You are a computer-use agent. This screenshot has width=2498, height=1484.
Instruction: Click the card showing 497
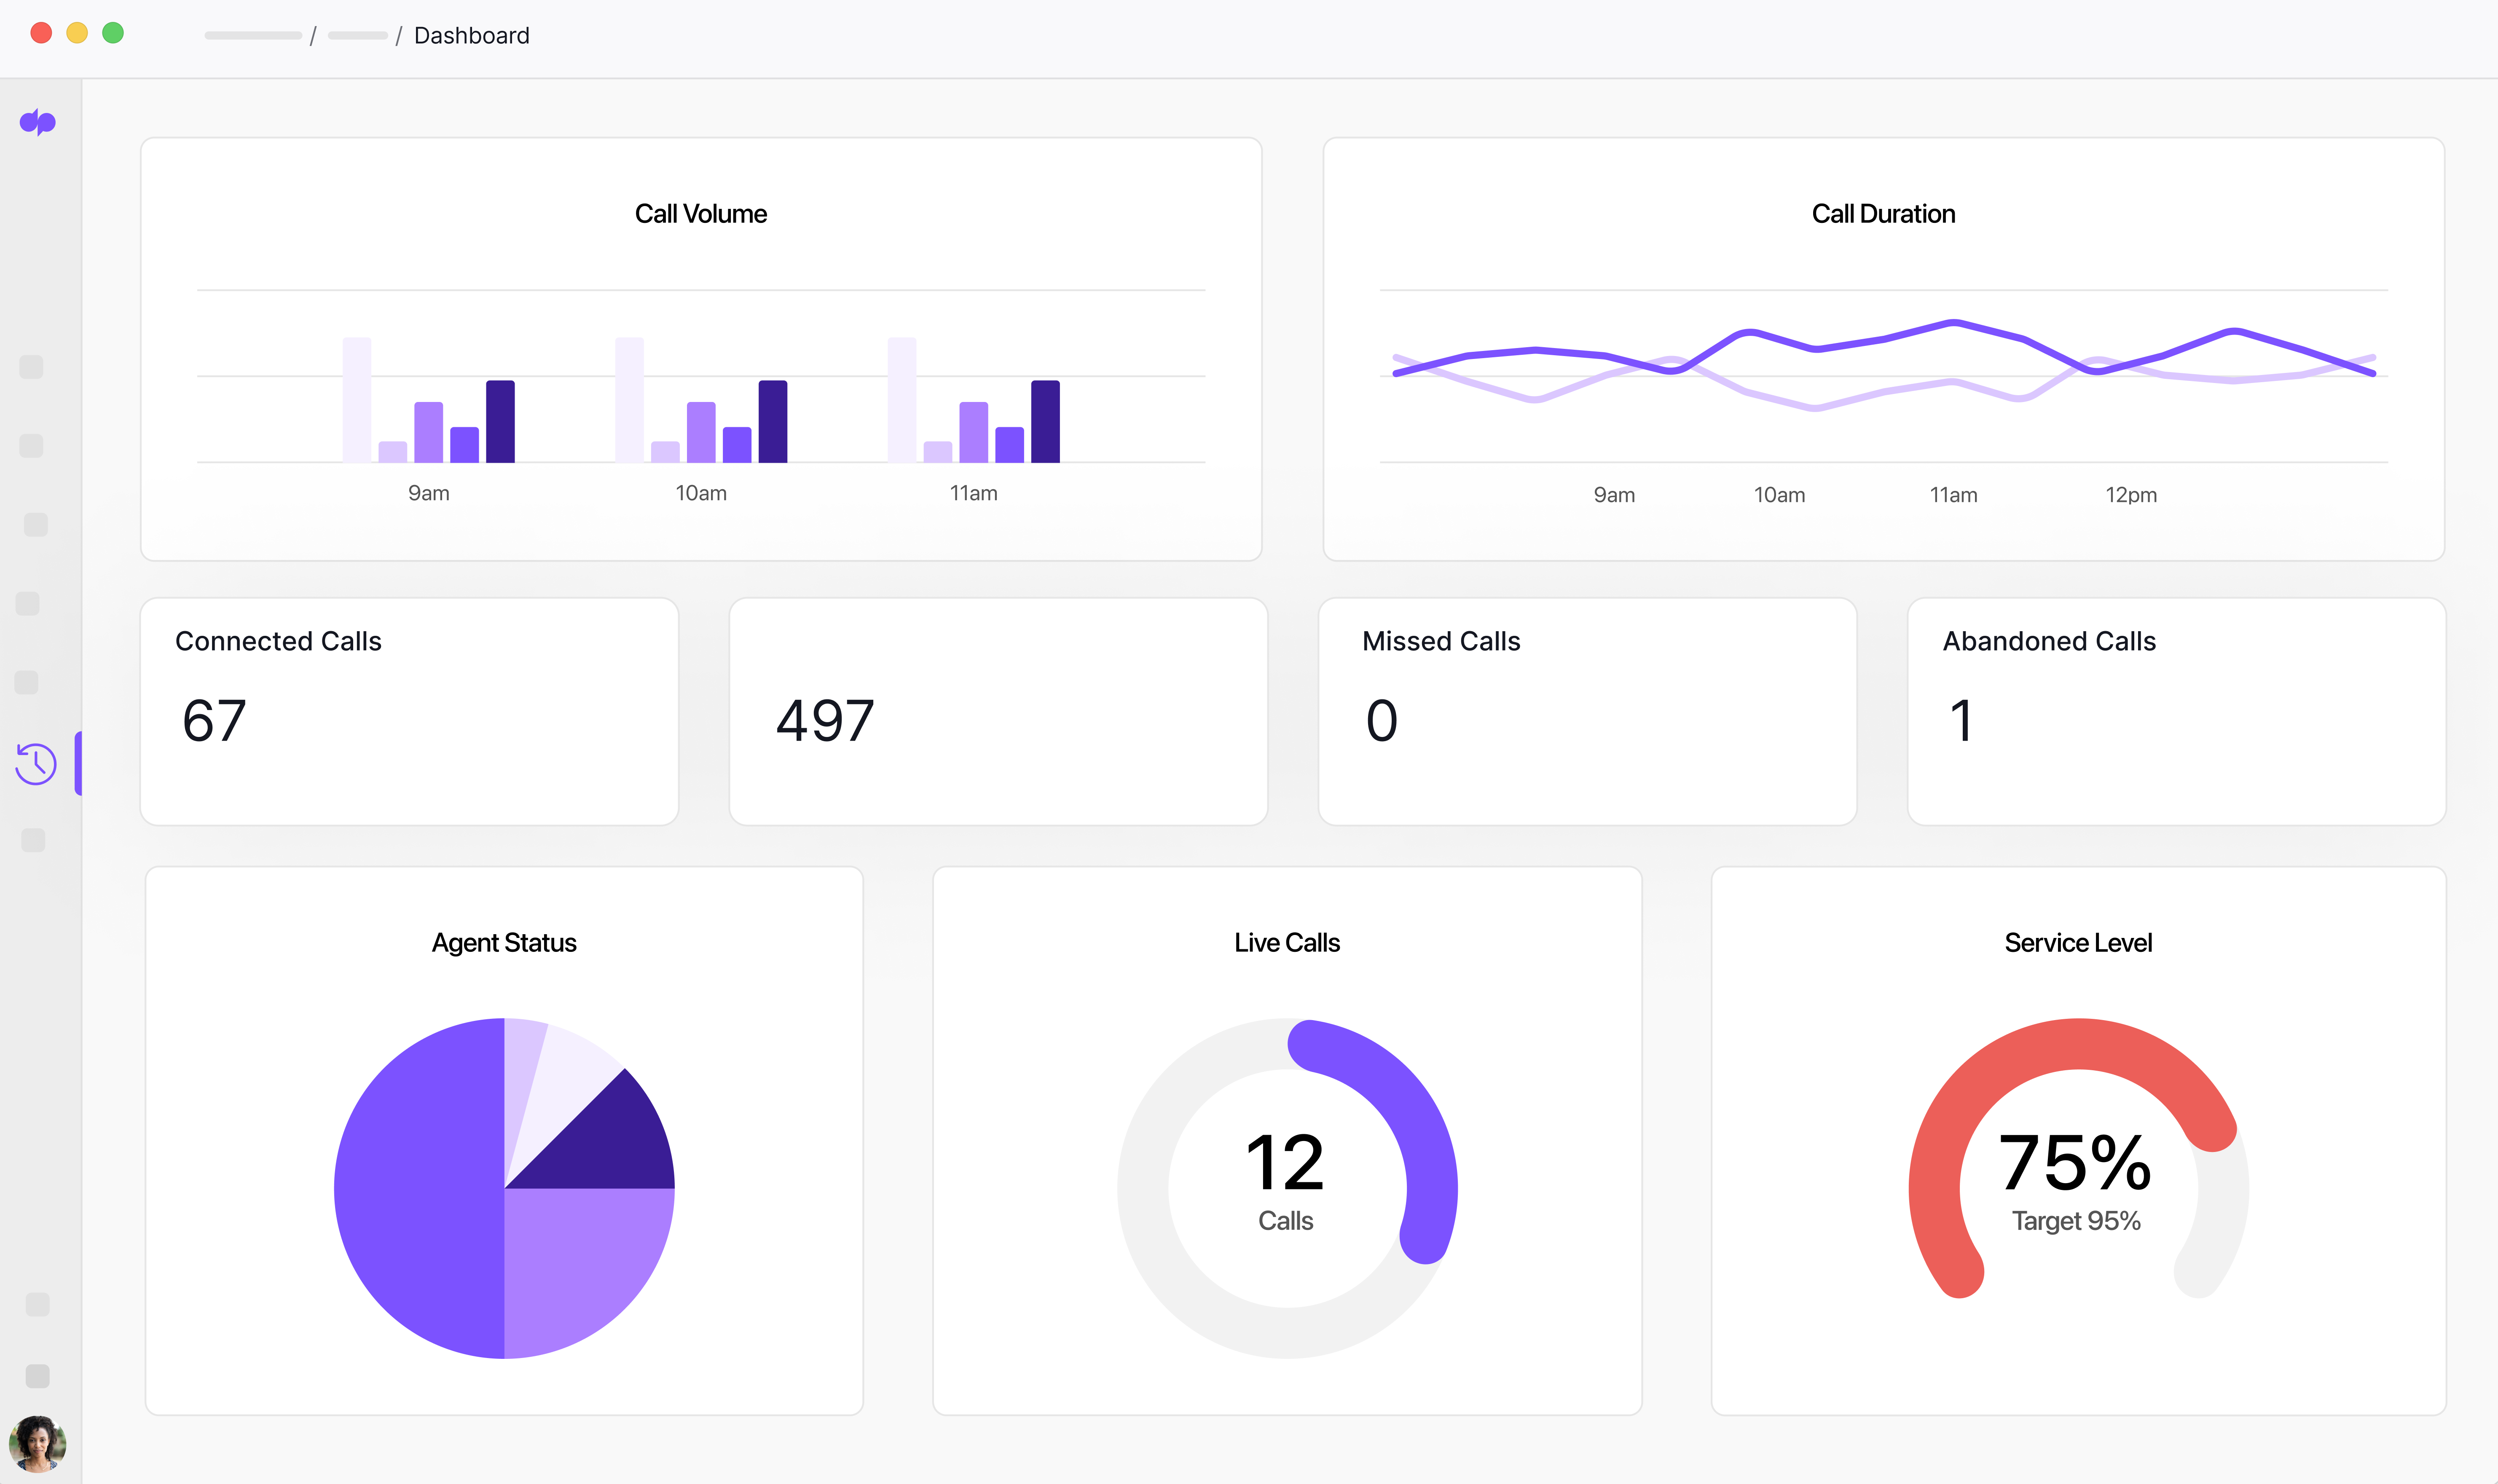click(x=998, y=711)
